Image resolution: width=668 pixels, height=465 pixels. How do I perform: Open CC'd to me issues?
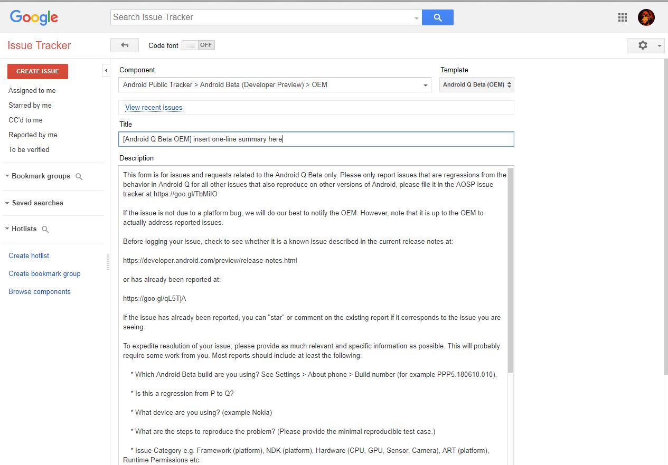click(x=26, y=120)
